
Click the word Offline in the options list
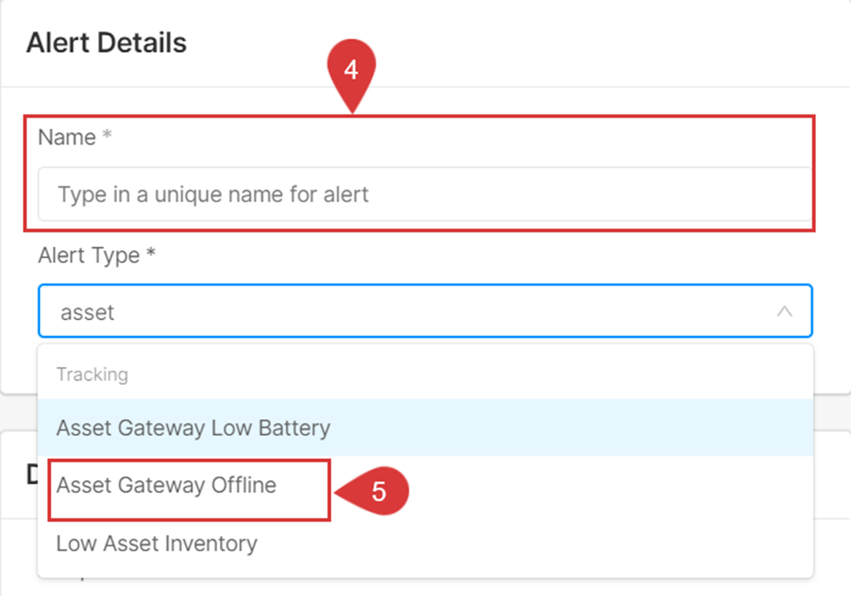[244, 485]
